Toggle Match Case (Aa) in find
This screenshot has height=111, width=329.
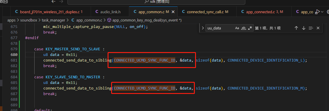click(237, 28)
